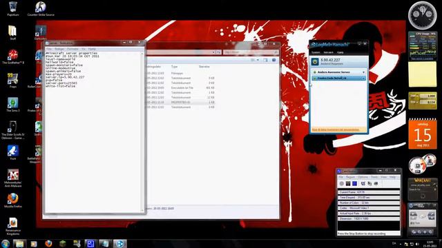
Task: Click the Windows Start orb
Action: click(6, 243)
